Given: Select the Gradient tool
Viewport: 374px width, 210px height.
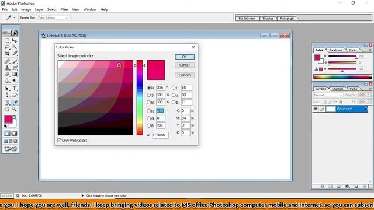Looking at the screenshot, I should coord(15,74).
